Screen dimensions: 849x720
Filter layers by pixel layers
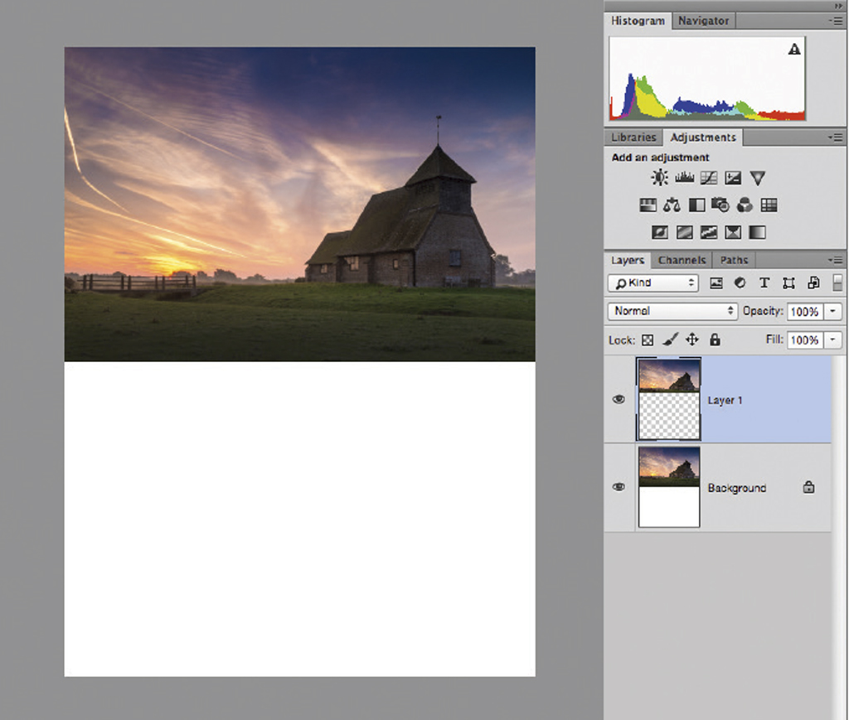[716, 283]
